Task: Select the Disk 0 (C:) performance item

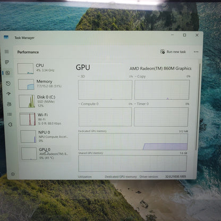Action: [45, 101]
